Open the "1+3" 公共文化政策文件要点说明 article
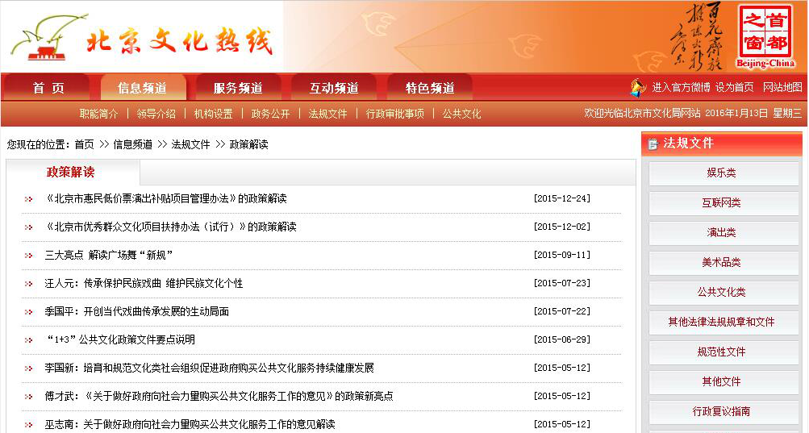This screenshot has width=809, height=433. point(120,339)
